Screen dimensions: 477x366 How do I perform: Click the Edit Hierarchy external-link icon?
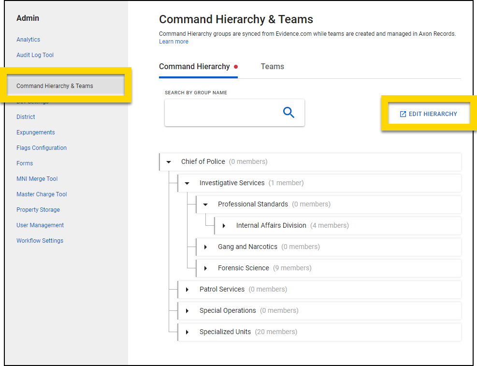pos(403,114)
